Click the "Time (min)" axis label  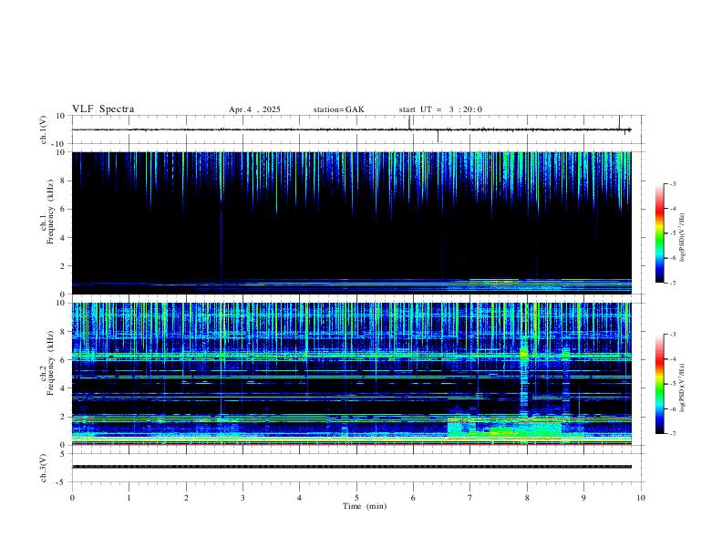coord(365,506)
